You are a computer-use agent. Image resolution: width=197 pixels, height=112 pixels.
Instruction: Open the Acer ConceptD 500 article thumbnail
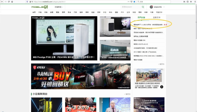click(x=115, y=26)
